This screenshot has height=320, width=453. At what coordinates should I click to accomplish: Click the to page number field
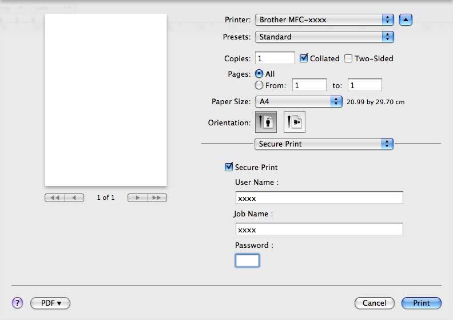pos(365,85)
